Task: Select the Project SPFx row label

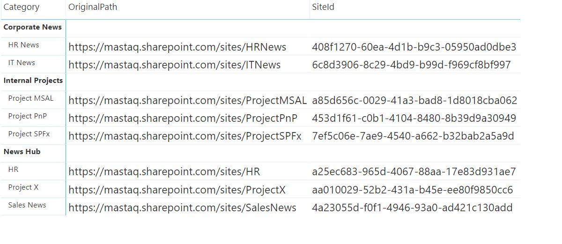Action: click(29, 134)
